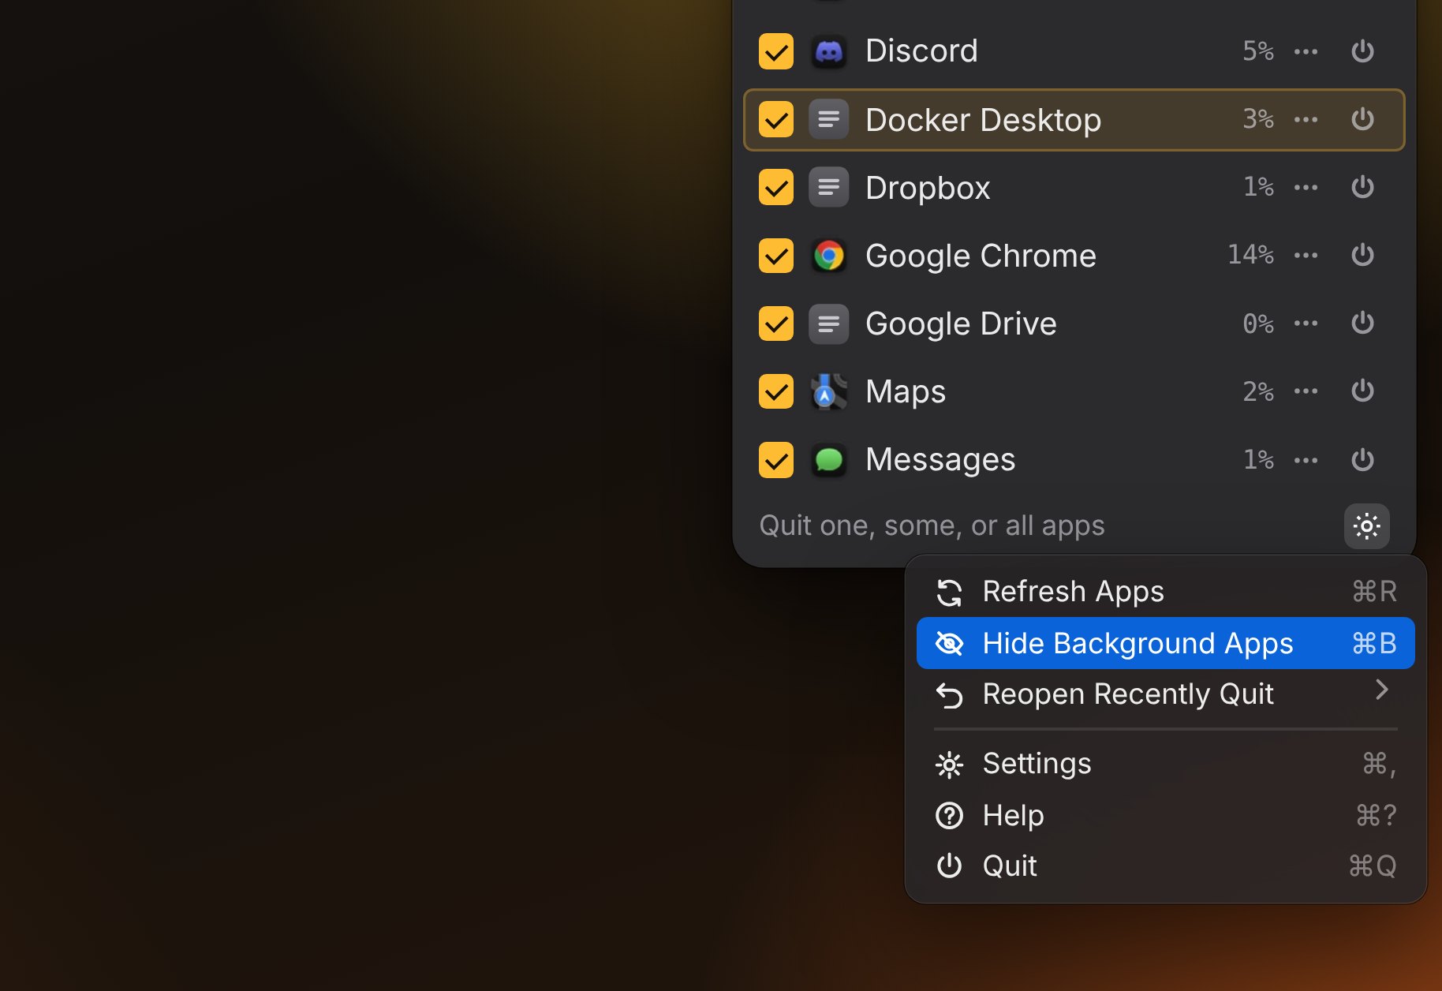
Task: Quit Maps using the power icon
Action: tap(1362, 391)
